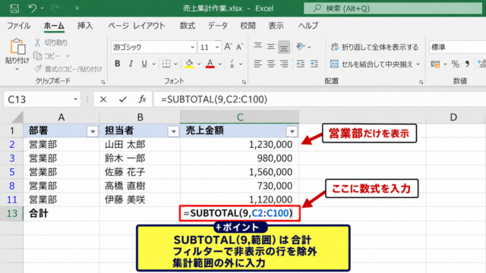Click コピー copy button

(x=47, y=55)
